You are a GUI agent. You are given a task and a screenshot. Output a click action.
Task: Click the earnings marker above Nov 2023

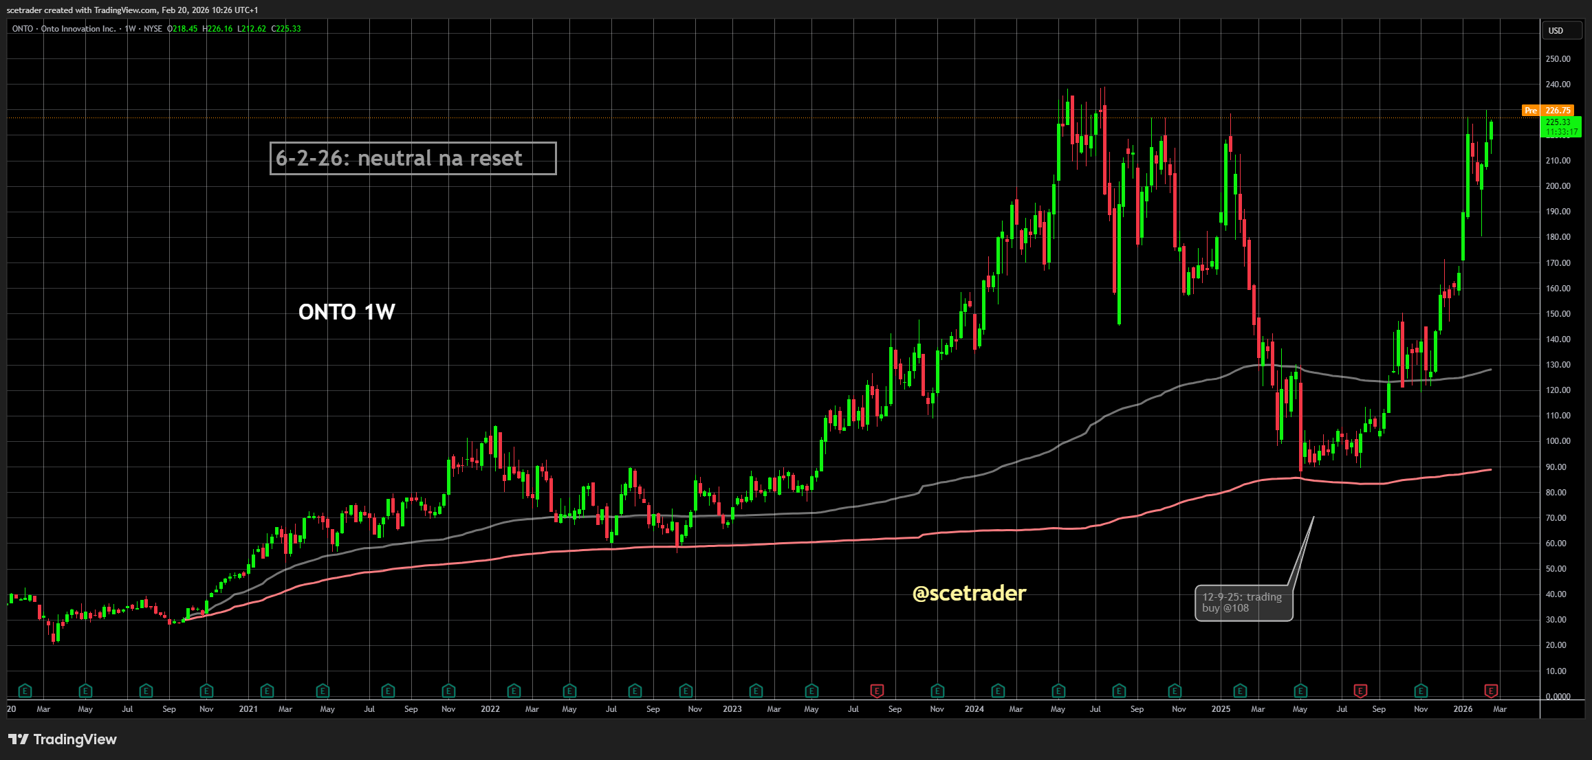(x=937, y=691)
